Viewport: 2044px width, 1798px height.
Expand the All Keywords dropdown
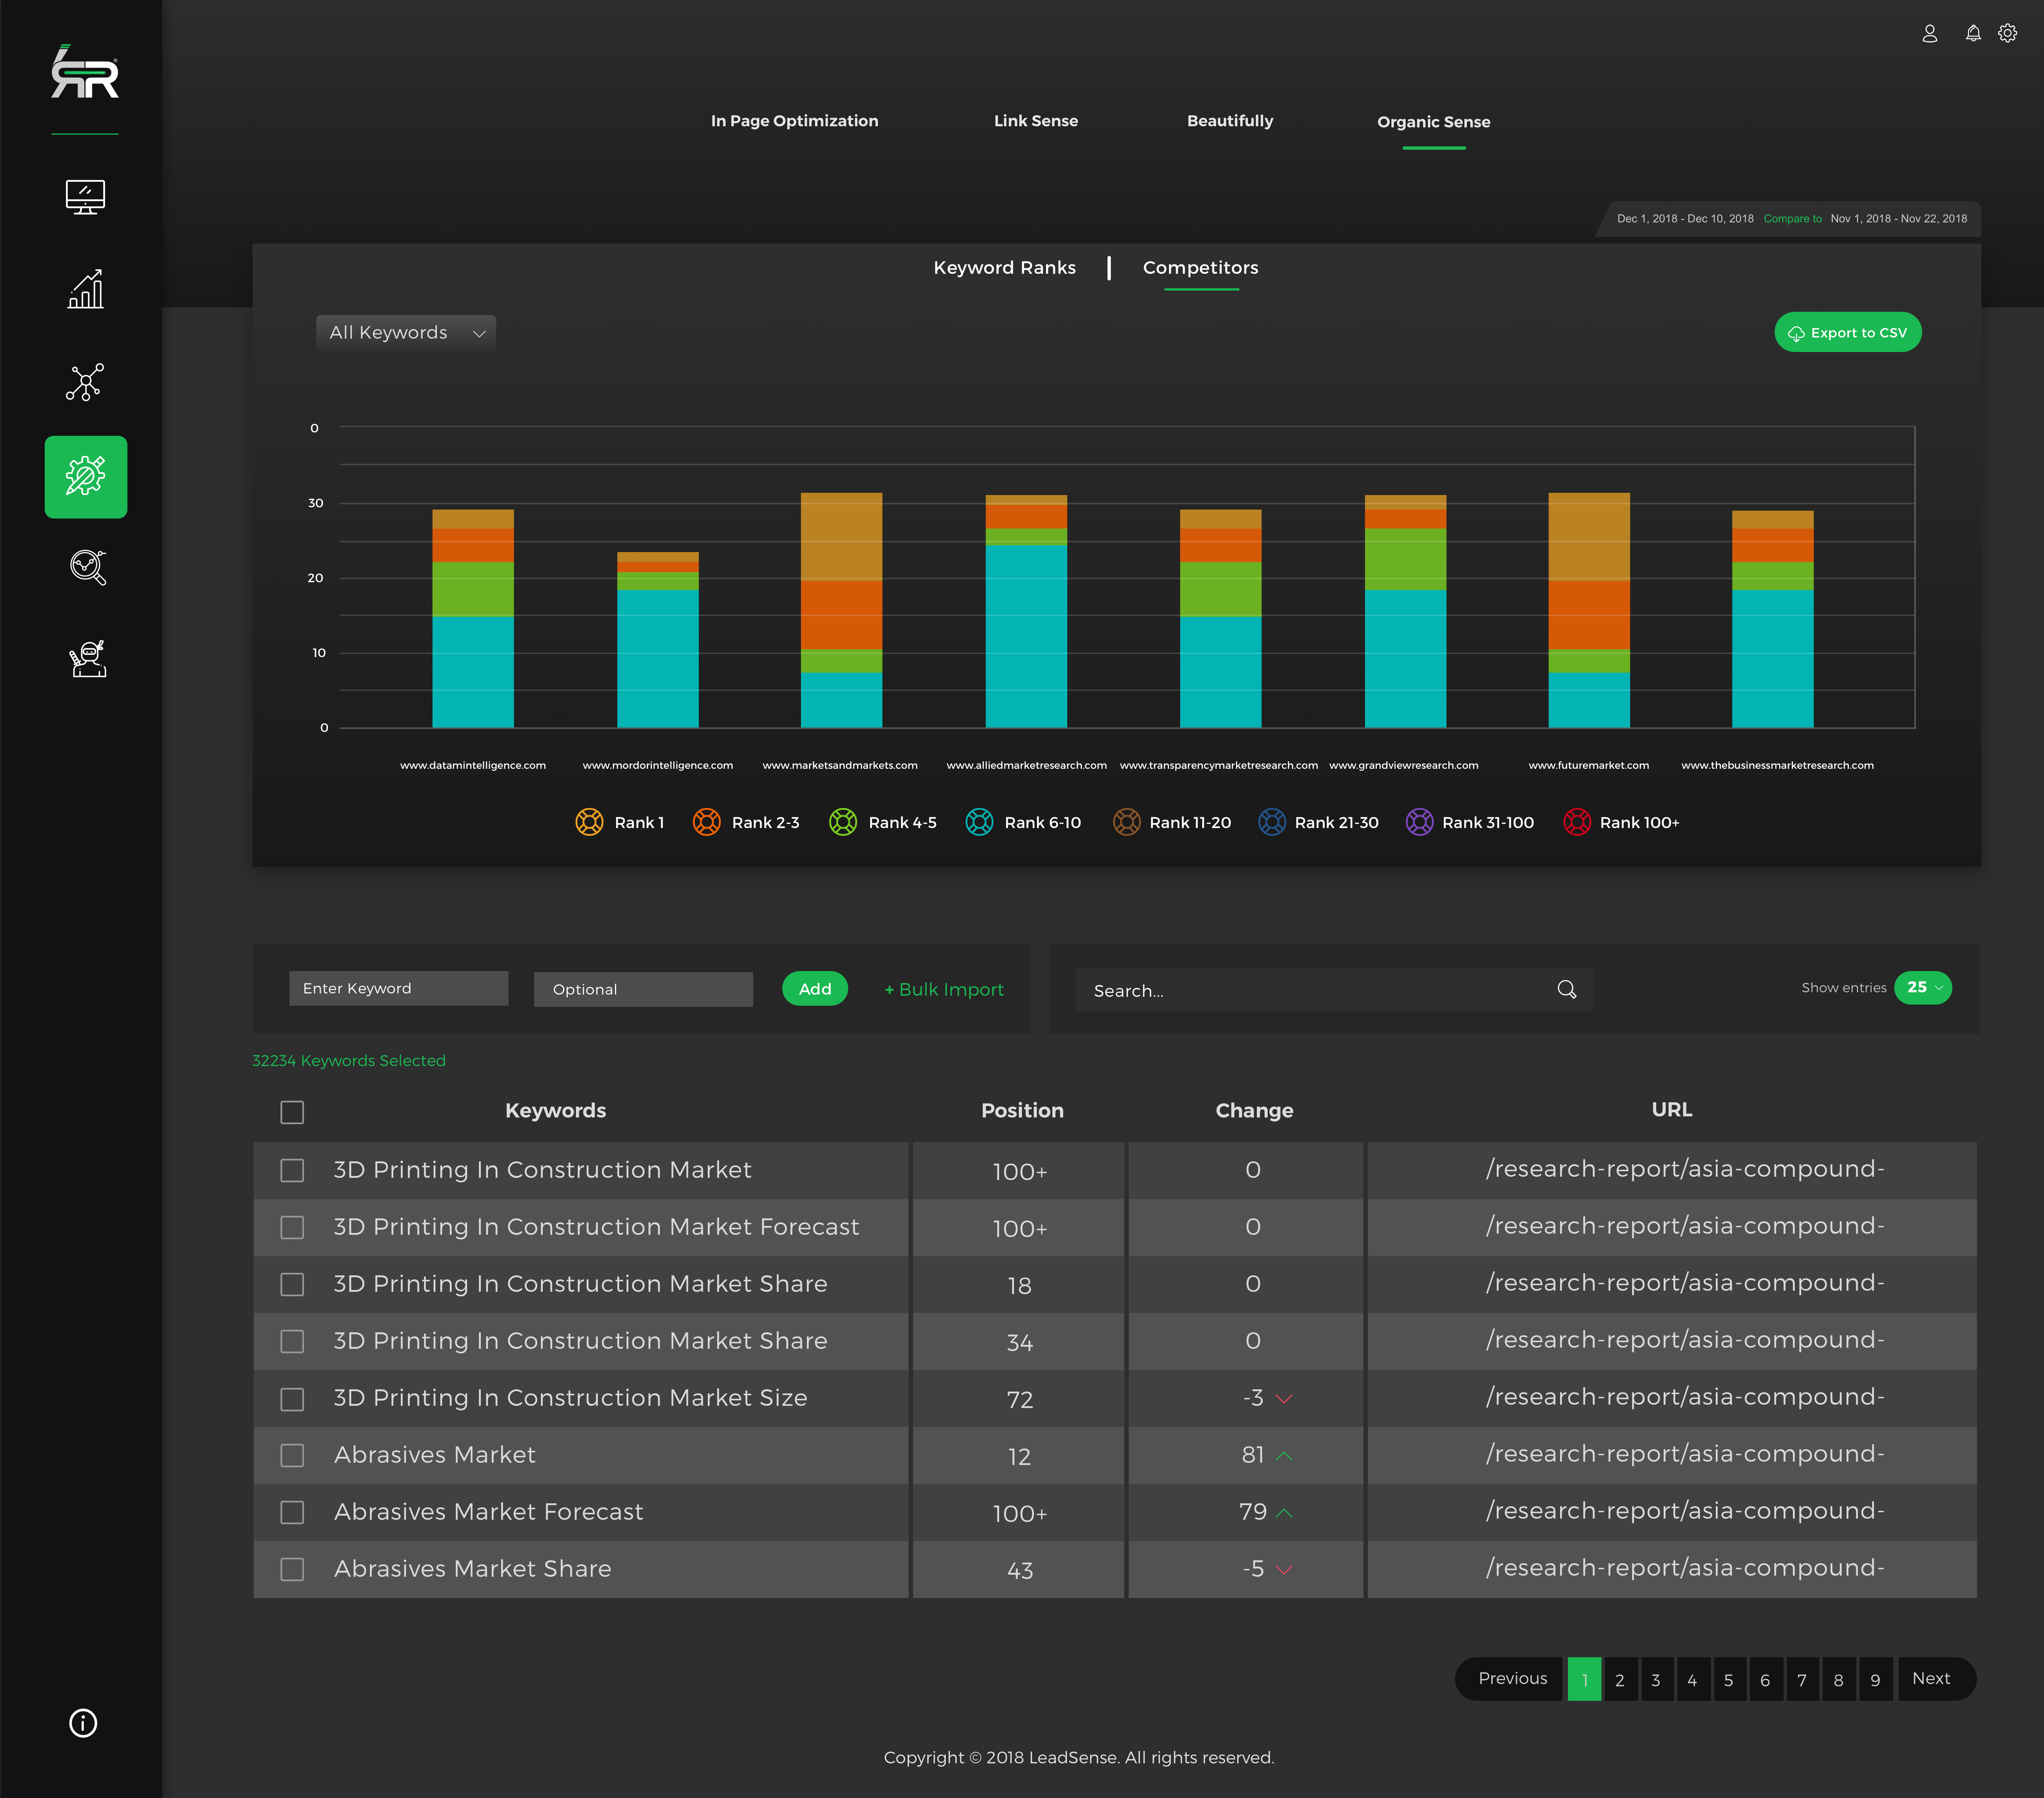[x=406, y=333]
